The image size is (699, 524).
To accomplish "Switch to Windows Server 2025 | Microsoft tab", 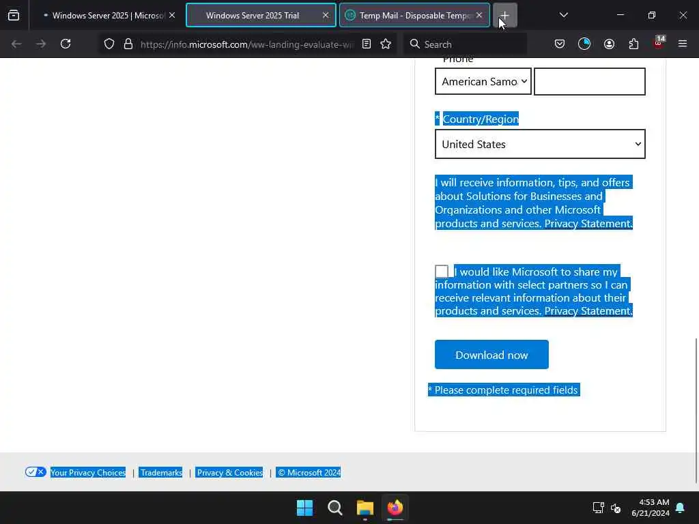I will tap(106, 15).
